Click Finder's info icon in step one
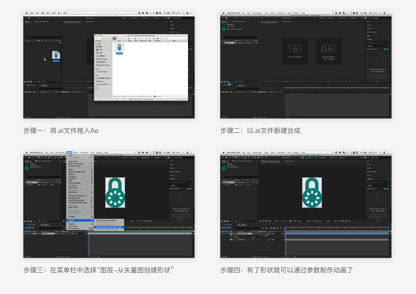416x294 pixels. pyautogui.click(x=158, y=38)
